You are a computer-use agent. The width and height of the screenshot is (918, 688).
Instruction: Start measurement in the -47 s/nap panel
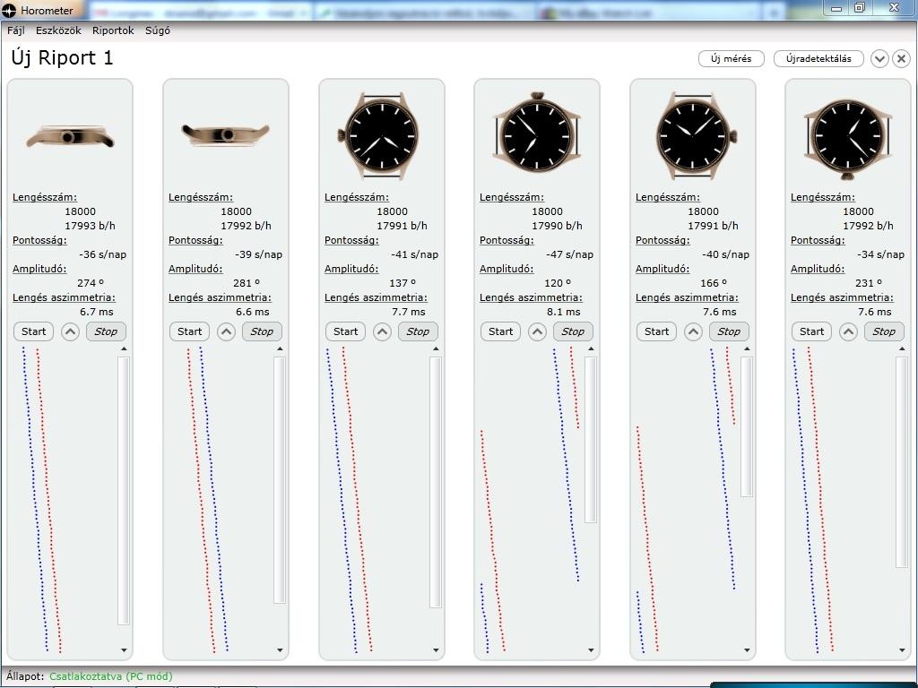pyautogui.click(x=500, y=331)
